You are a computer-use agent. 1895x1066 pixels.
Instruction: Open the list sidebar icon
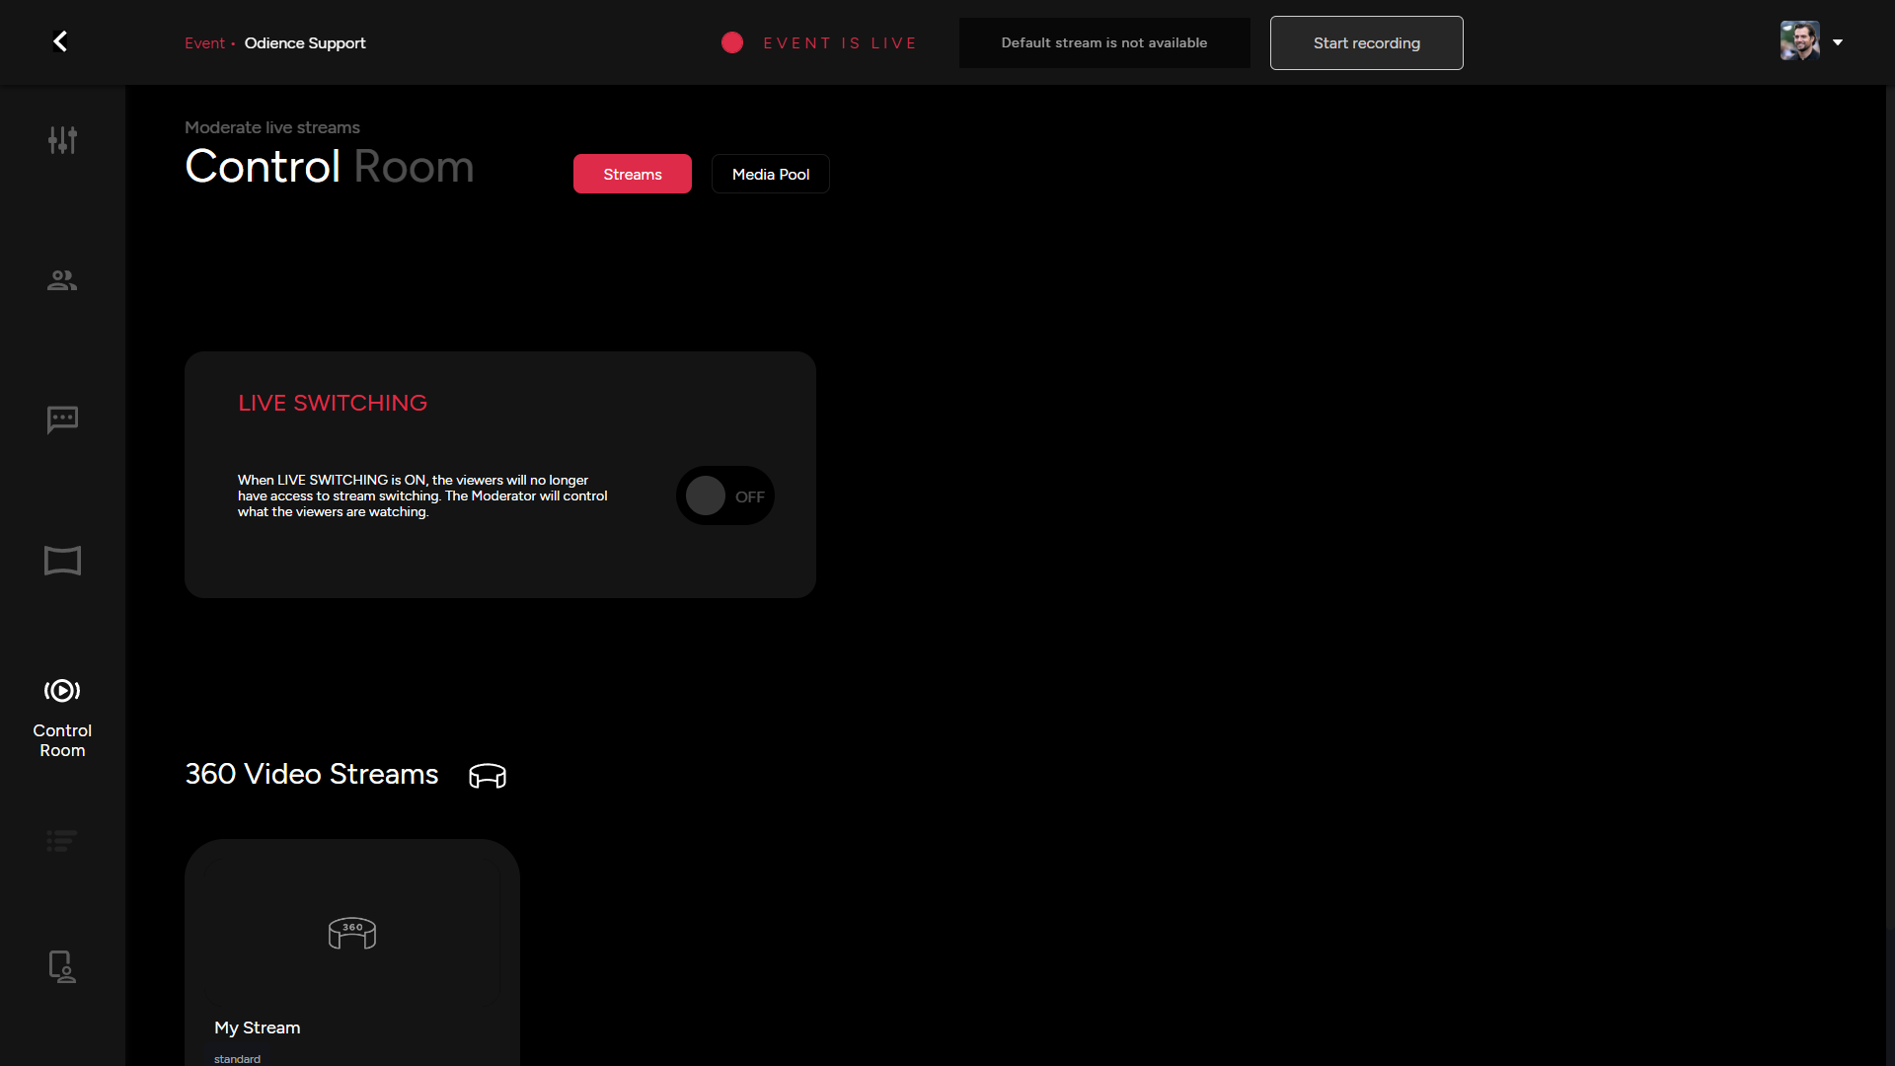click(x=62, y=841)
